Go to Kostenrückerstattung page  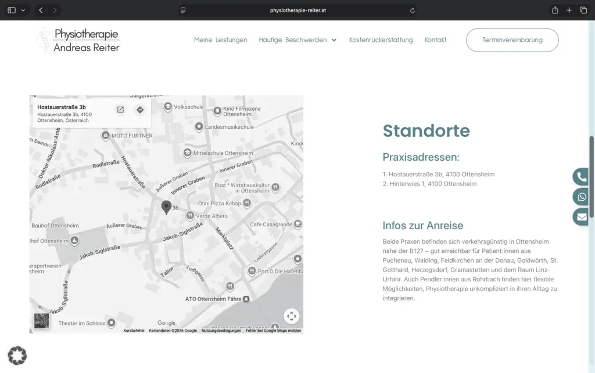pos(381,40)
